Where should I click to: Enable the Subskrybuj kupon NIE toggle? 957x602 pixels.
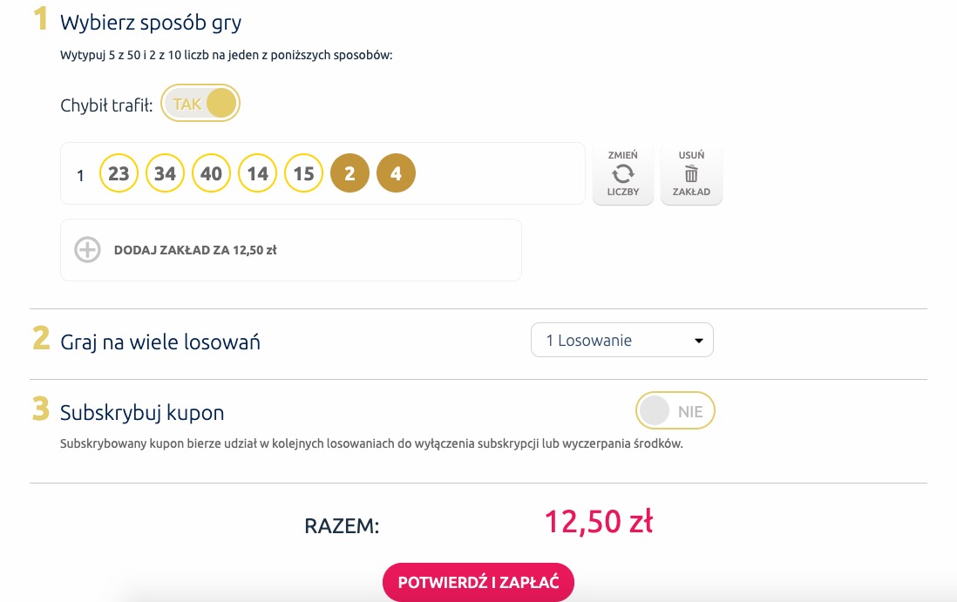(x=675, y=410)
